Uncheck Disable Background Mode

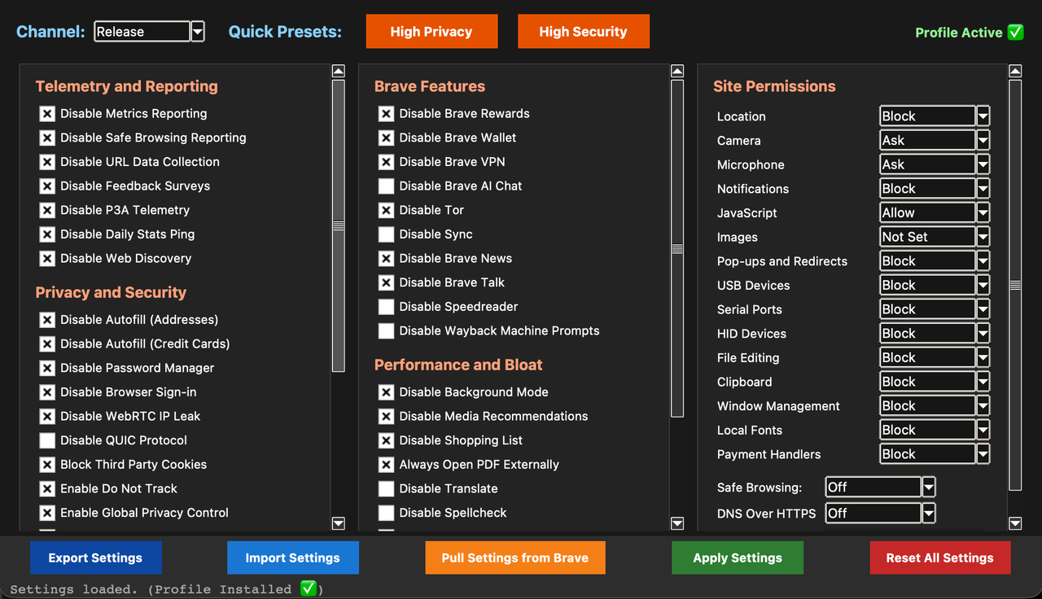pyautogui.click(x=386, y=392)
